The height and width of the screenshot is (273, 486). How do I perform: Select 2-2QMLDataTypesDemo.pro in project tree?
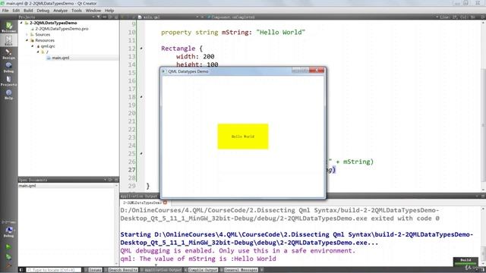tap(62, 29)
